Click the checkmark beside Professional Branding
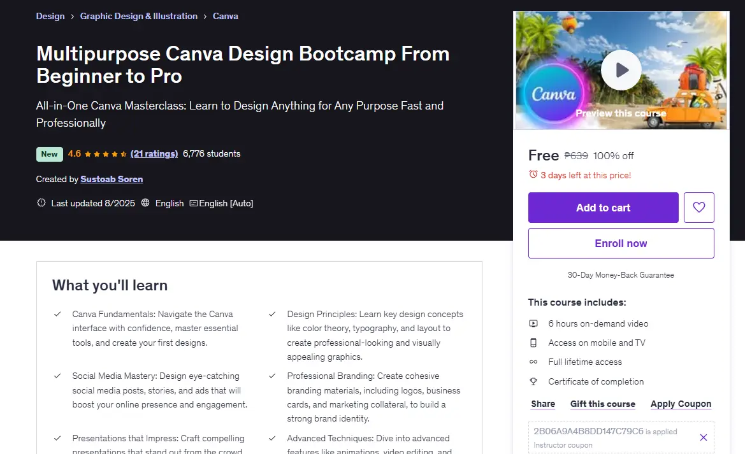 272,376
